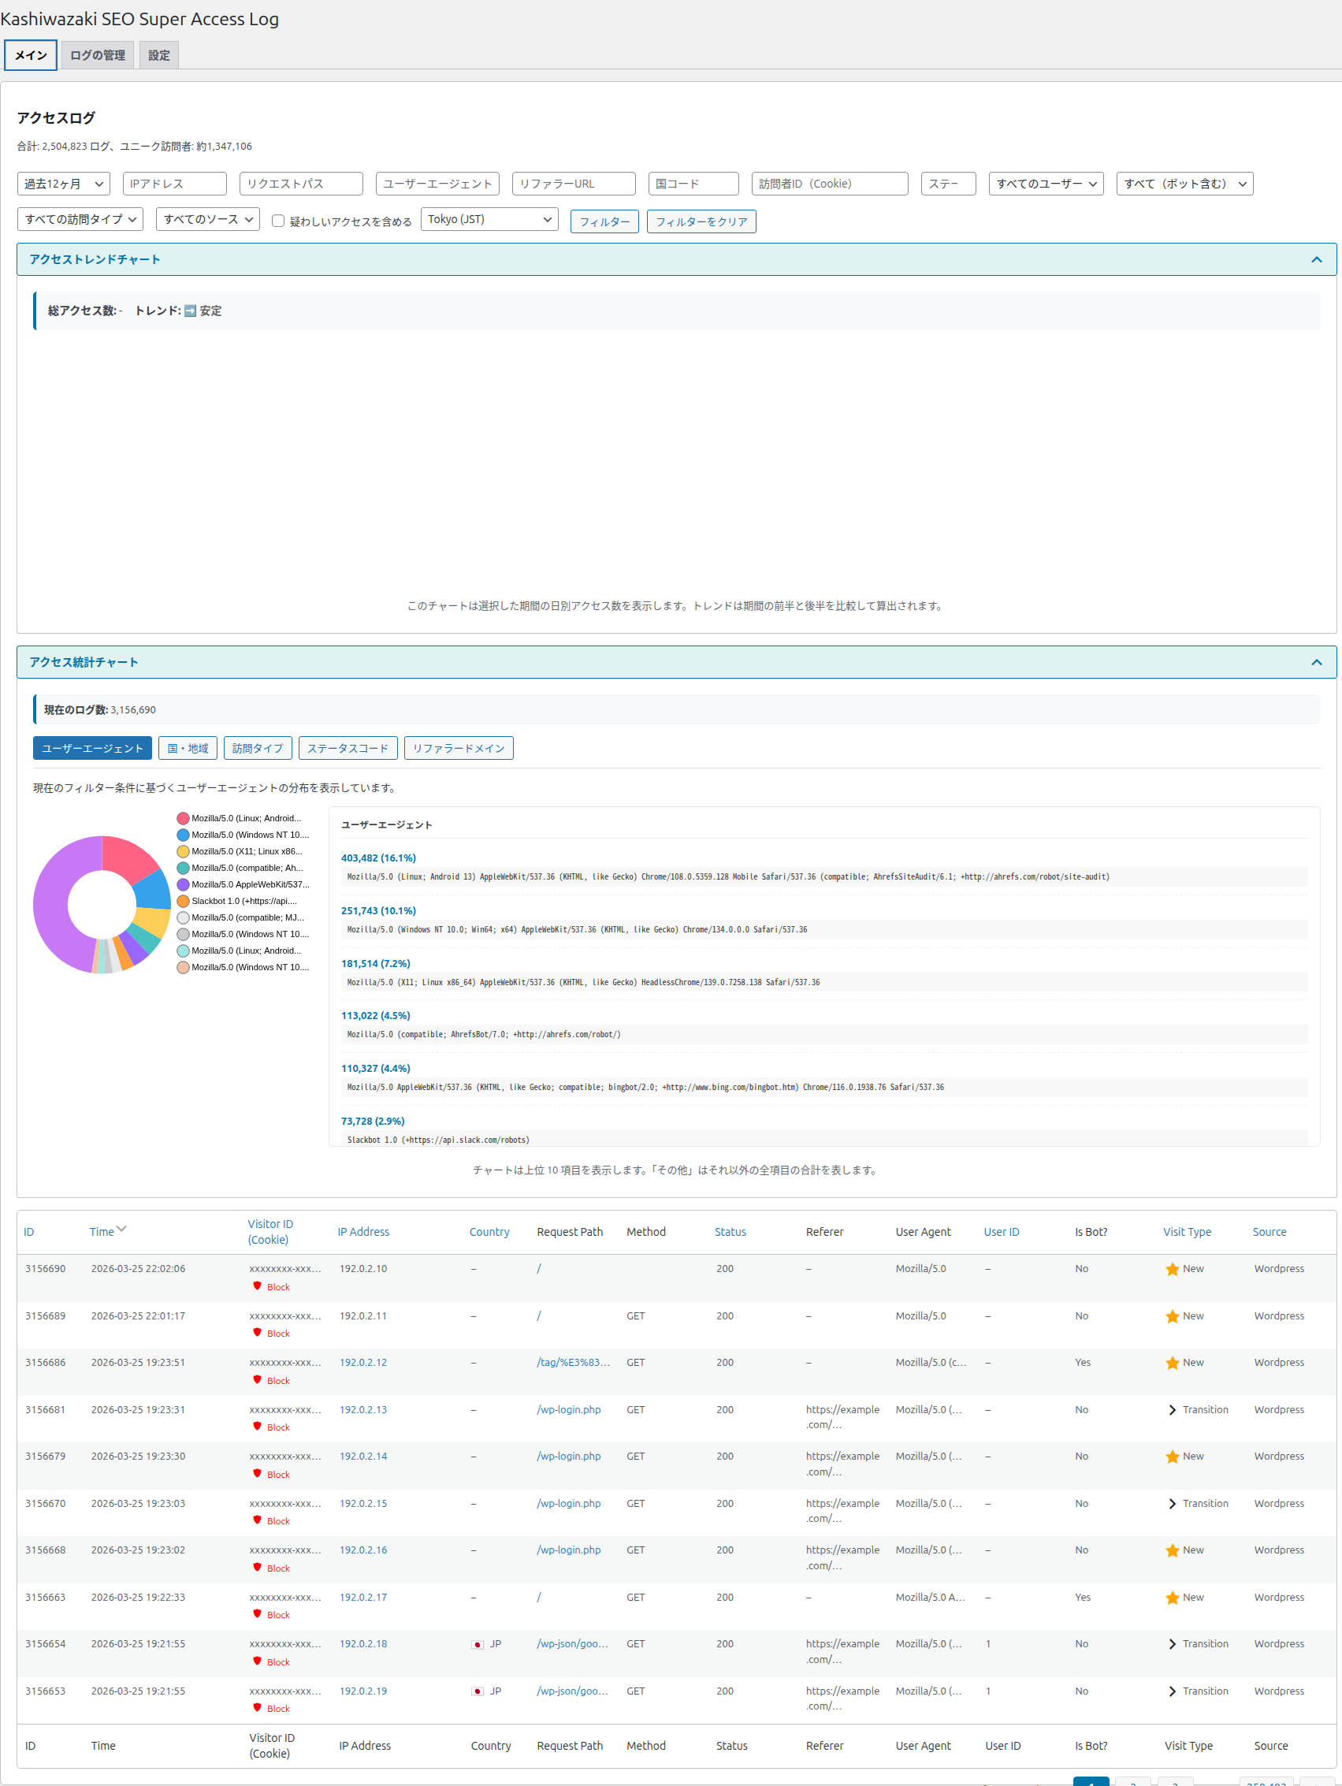Screen dimensions: 1342x1786
Task: Click the 国コード input field
Action: (x=693, y=184)
